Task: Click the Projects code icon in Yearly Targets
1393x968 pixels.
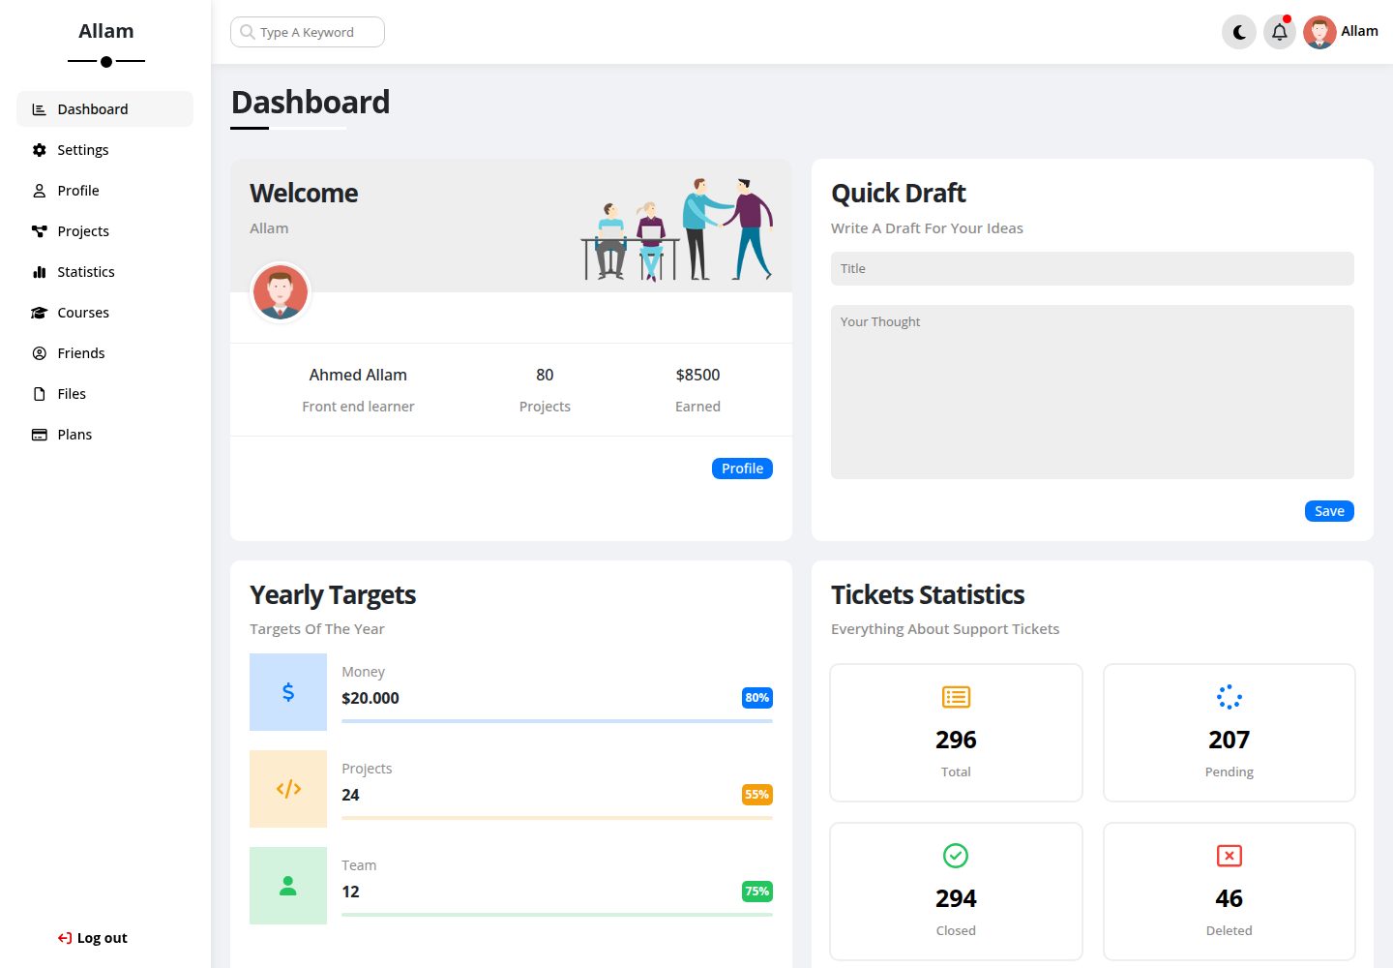Action: coord(288,789)
